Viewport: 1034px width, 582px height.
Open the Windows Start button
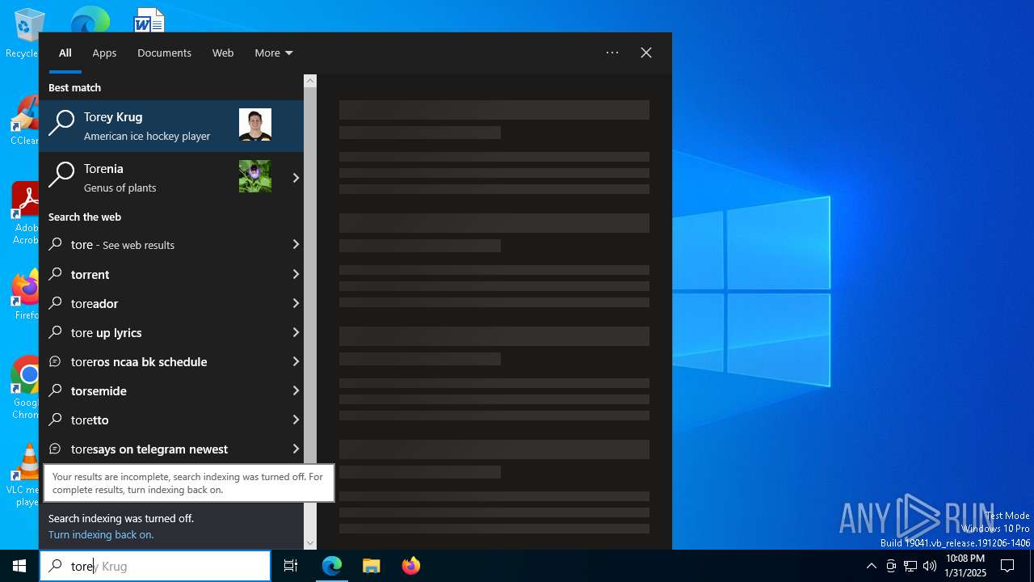(x=19, y=566)
